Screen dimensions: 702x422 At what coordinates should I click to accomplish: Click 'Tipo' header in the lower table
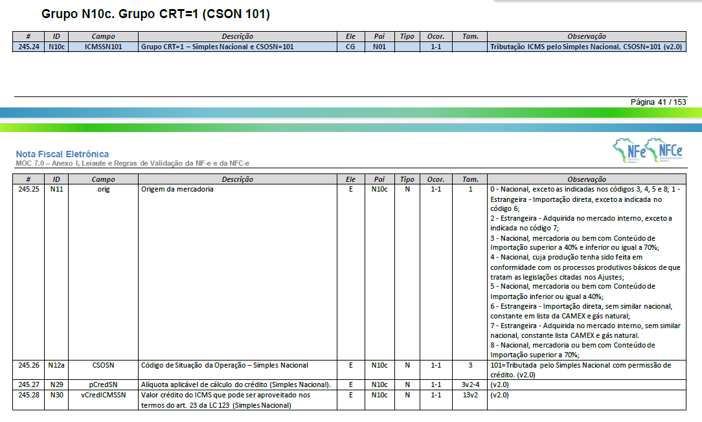[x=407, y=179]
